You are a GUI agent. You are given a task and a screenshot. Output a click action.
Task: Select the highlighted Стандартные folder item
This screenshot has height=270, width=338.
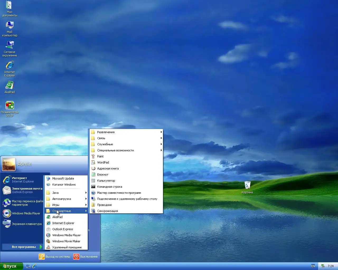pos(66,211)
